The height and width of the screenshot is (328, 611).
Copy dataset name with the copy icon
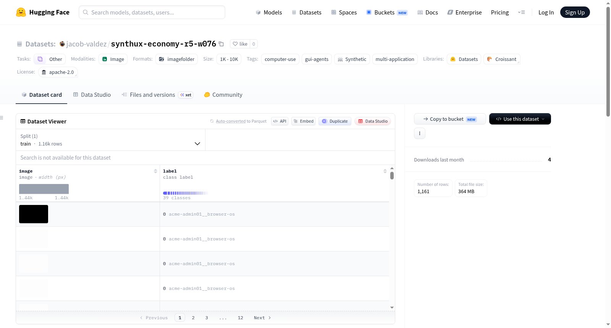click(x=221, y=44)
